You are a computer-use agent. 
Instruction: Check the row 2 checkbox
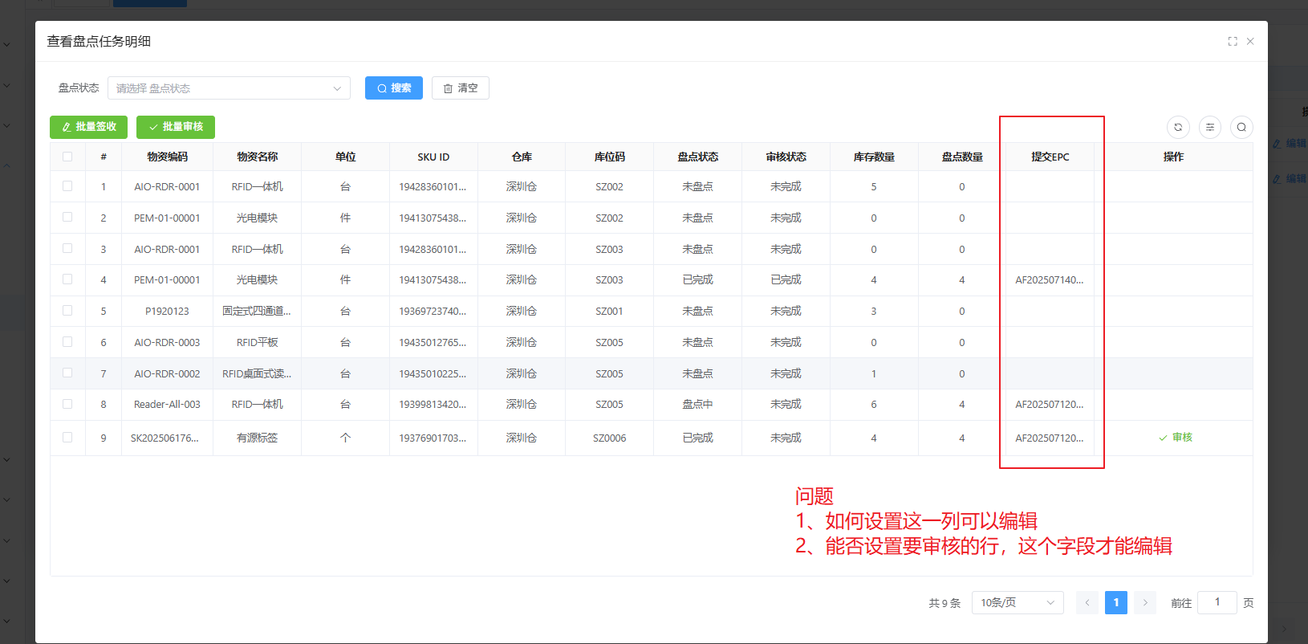[x=67, y=218]
